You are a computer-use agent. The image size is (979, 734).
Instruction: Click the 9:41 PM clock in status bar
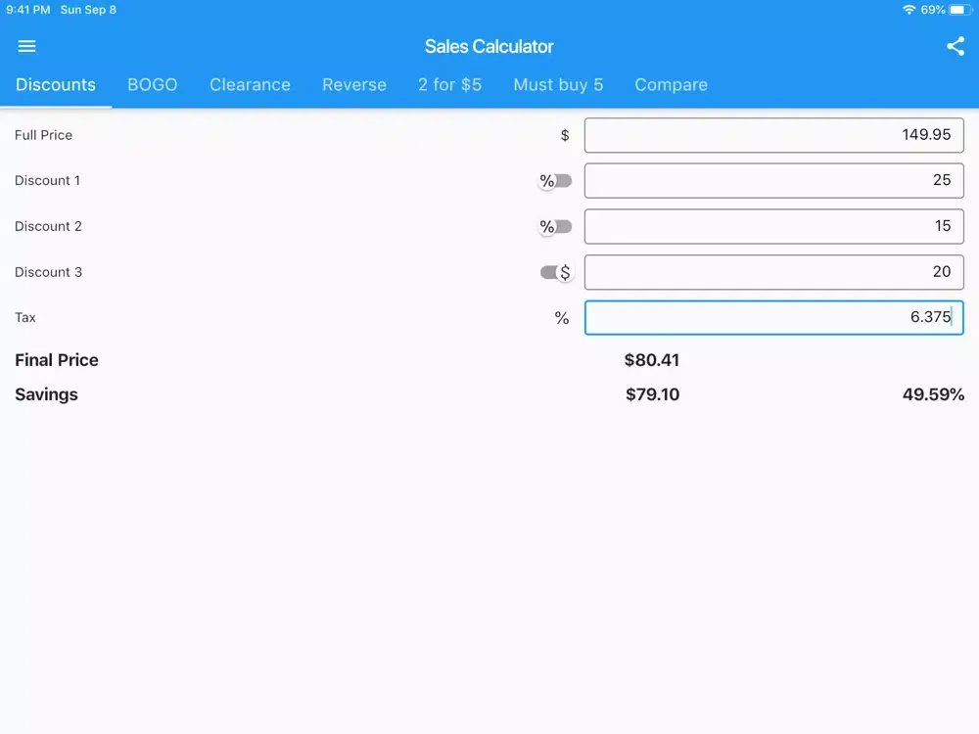pyautogui.click(x=28, y=10)
